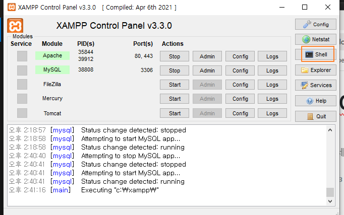Open the MySQL Logs menu
The width and height of the screenshot is (344, 215).
point(272,70)
